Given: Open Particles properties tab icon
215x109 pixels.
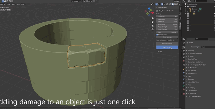Looking at the screenshot, I should point(184,76).
